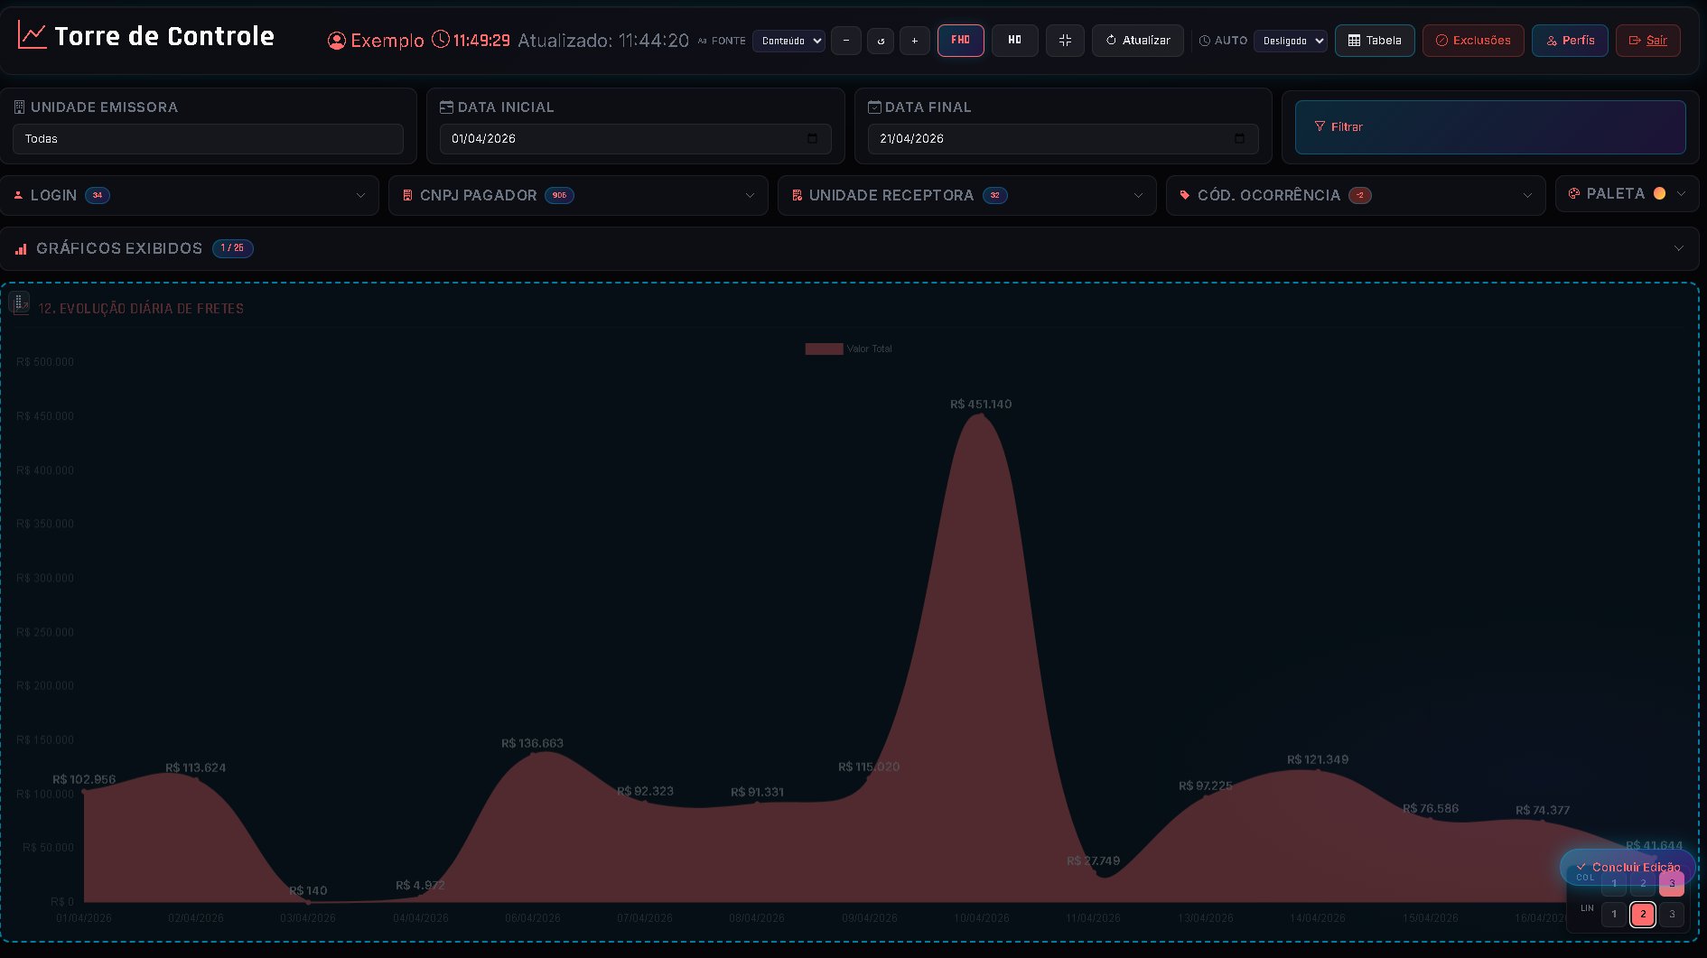
Task: Click the compress layout icon button
Action: coord(1065,41)
